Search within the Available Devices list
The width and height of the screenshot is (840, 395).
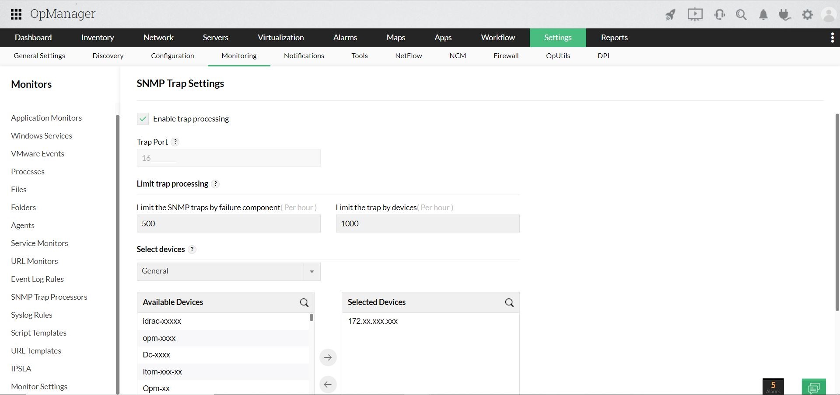click(304, 302)
